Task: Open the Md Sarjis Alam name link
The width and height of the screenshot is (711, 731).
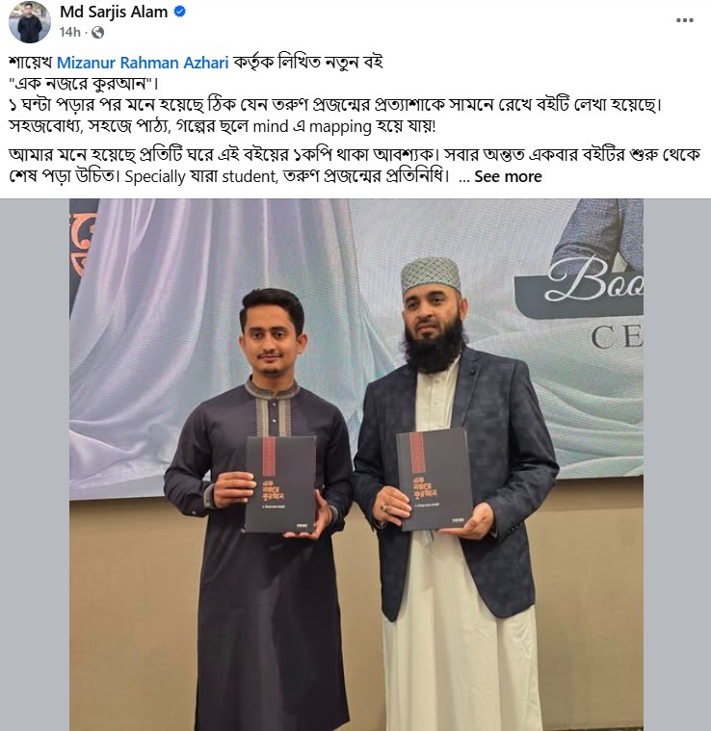Action: [x=114, y=12]
